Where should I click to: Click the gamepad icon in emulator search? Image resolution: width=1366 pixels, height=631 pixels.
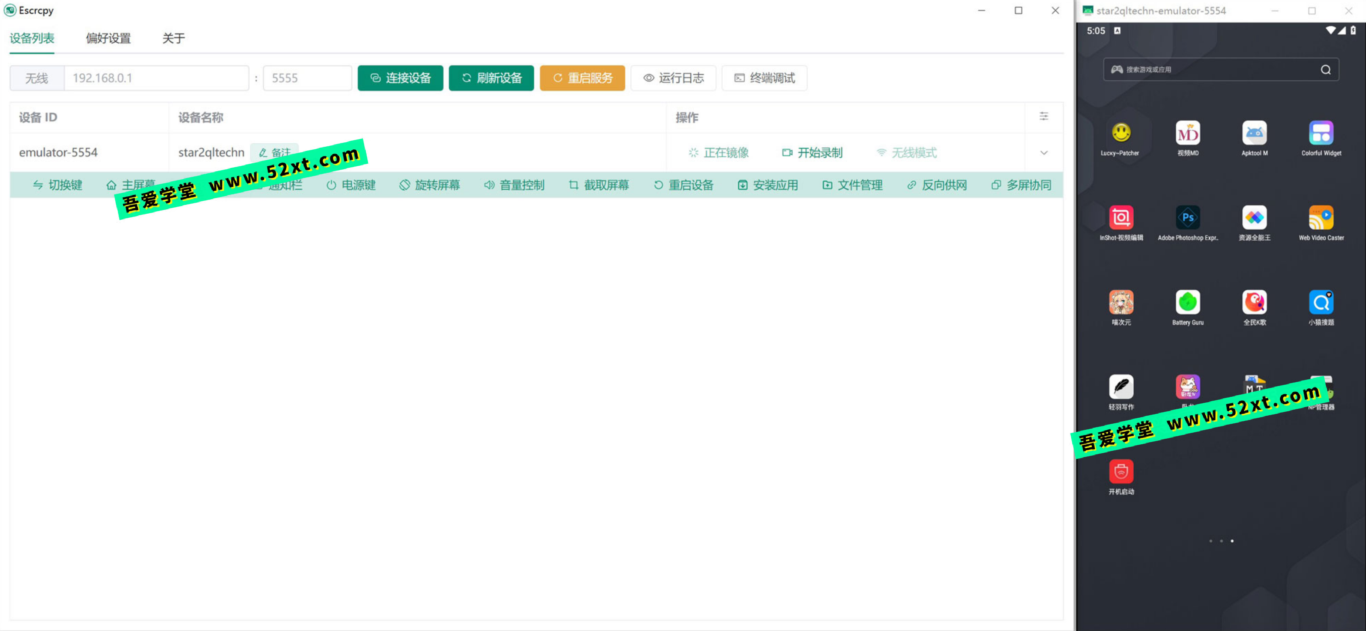(1117, 69)
